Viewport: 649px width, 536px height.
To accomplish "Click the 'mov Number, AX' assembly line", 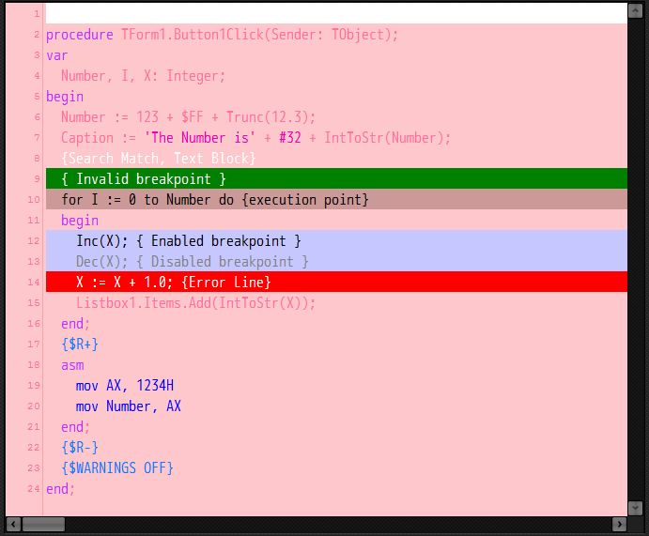I will pos(129,406).
